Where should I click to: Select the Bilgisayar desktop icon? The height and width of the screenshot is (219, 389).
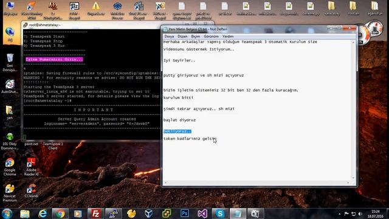pyautogui.click(x=10, y=9)
